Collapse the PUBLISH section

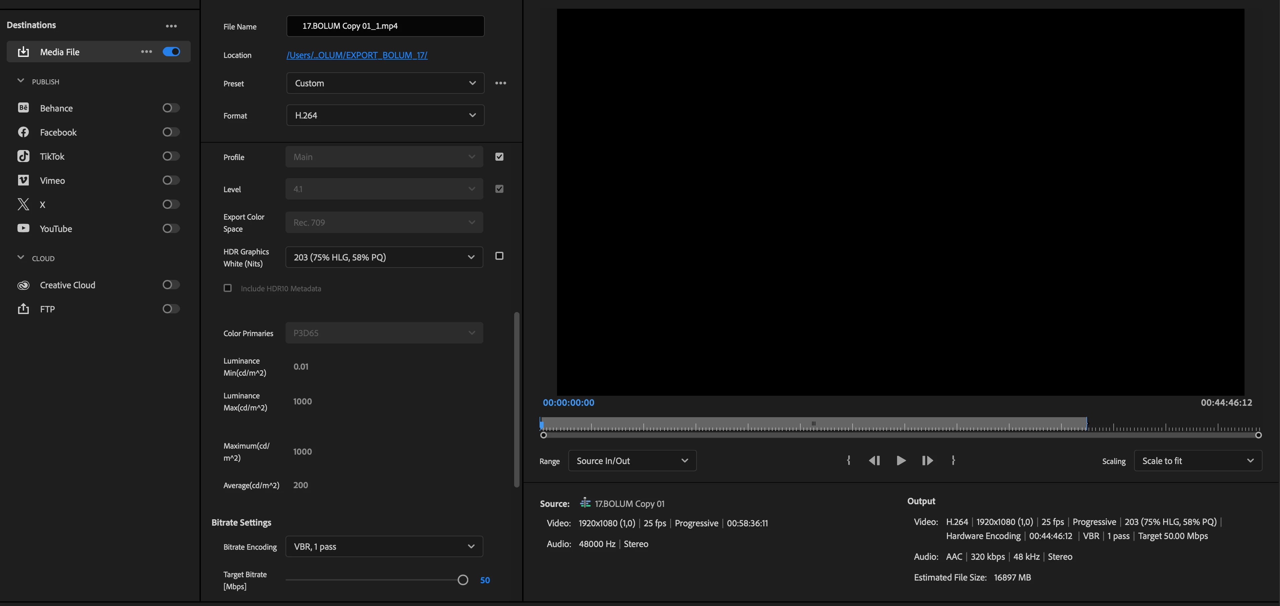coord(20,81)
